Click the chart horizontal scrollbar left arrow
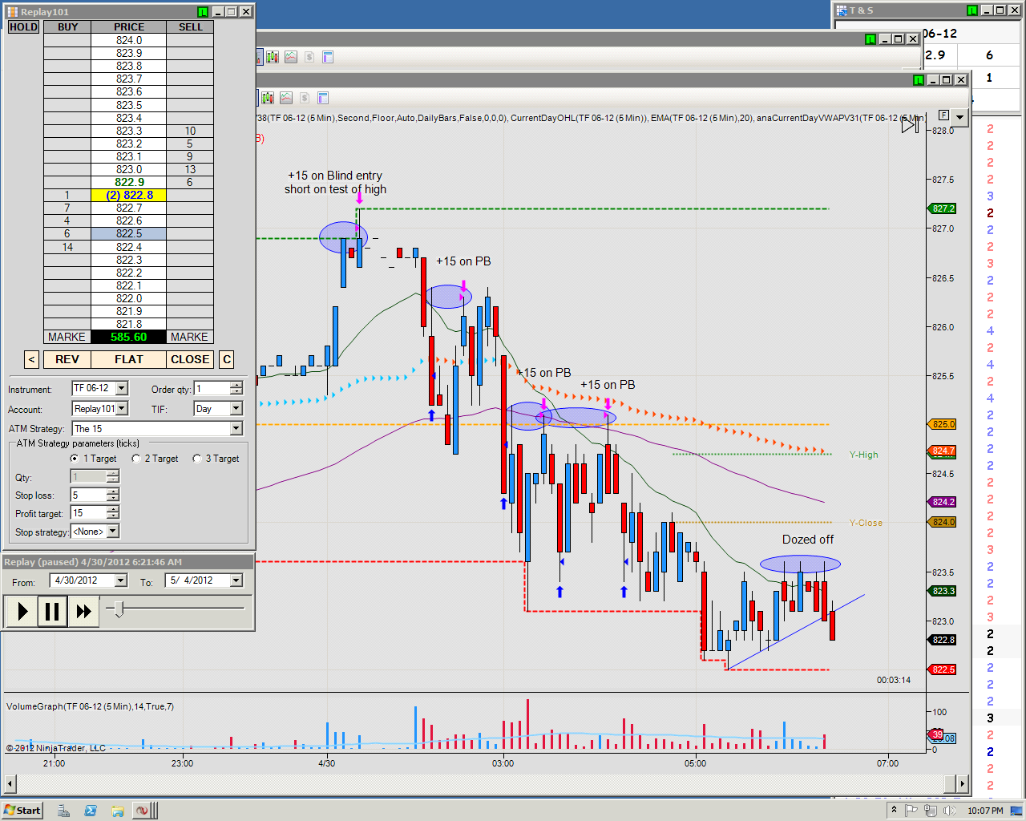Viewport: 1026px width, 821px height. click(10, 783)
